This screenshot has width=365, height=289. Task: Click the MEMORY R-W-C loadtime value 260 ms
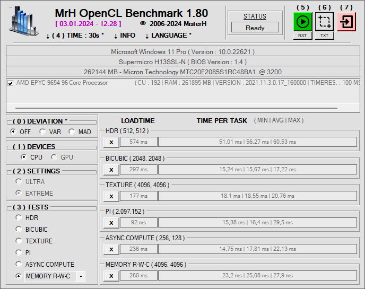click(138, 276)
